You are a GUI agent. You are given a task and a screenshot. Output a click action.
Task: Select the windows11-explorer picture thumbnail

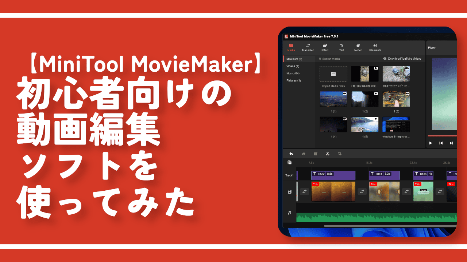pos(396,124)
